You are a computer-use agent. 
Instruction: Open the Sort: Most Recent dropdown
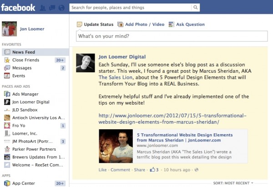pos(233,183)
